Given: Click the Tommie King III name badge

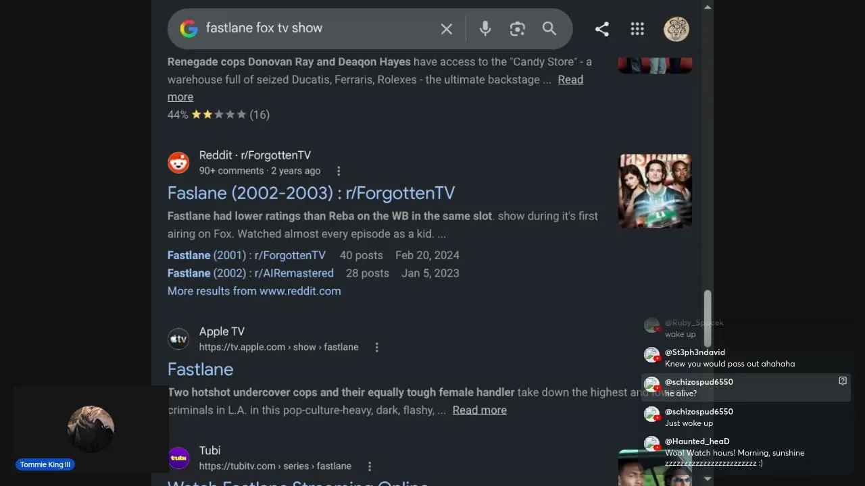Looking at the screenshot, I should [x=45, y=464].
